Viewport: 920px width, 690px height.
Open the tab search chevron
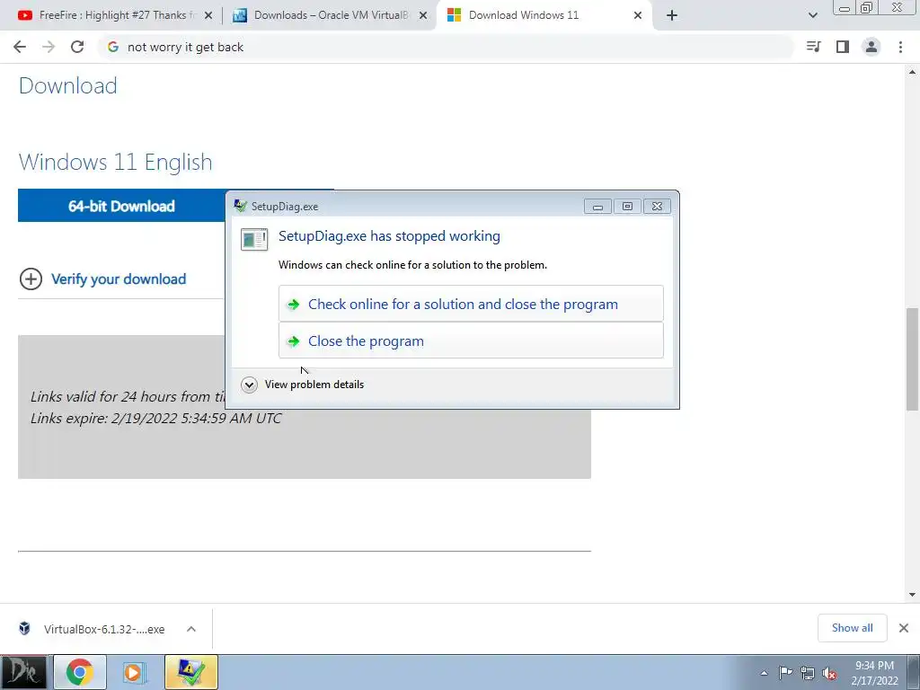click(x=812, y=15)
